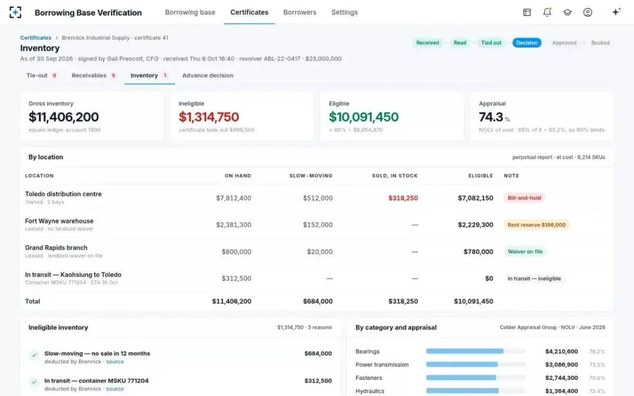Click the Fort Wayne eligible value $2,229,300
The image size is (634, 396).
coord(475,225)
